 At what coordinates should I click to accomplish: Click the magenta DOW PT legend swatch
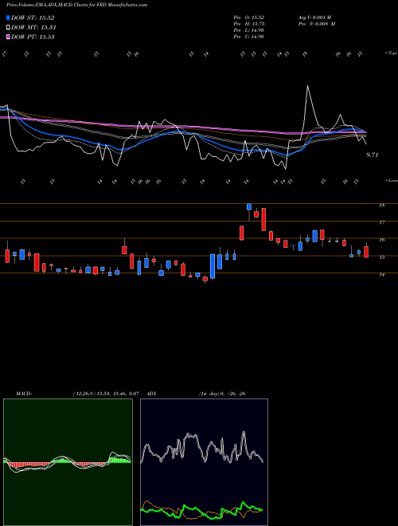pyautogui.click(x=8, y=37)
